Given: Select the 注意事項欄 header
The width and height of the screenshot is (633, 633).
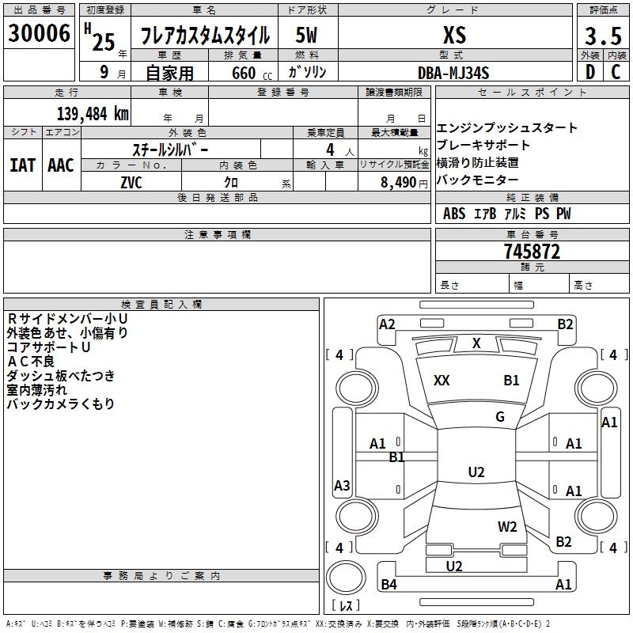Looking at the screenshot, I should click(217, 234).
